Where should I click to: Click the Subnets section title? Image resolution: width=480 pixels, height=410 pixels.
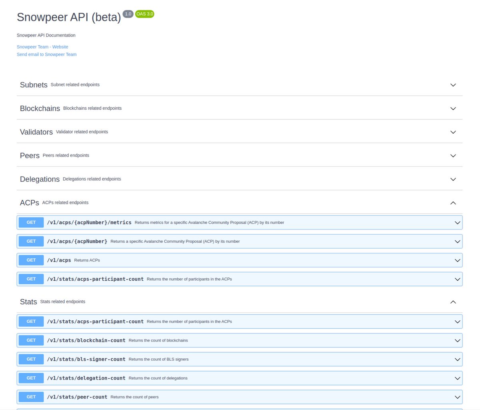point(34,85)
